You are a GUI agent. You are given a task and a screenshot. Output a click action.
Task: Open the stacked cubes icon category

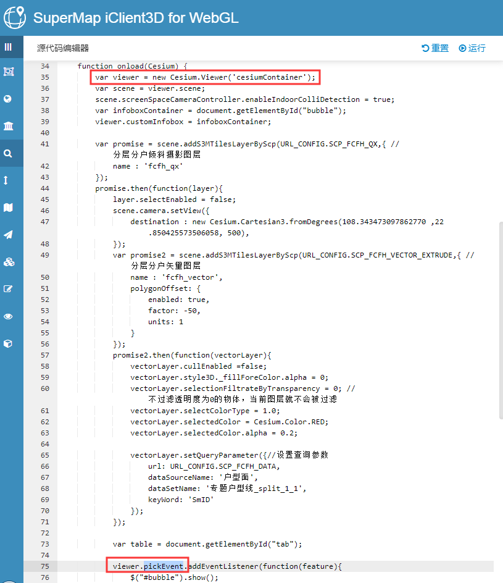[9, 262]
